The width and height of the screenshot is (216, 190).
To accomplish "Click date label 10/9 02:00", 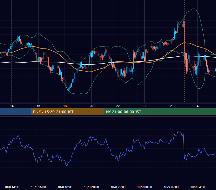I will pyautogui.click(x=171, y=187).
